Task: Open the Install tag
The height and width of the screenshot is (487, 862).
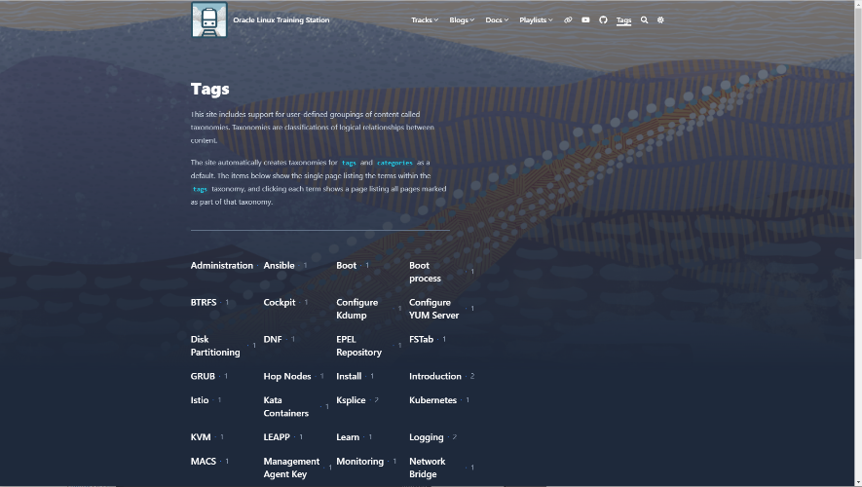Action: 349,376
